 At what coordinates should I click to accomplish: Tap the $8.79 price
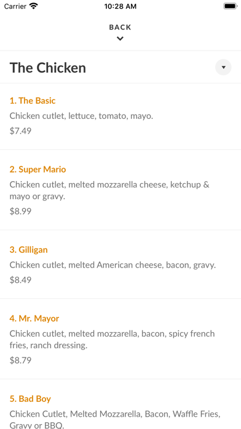coord(20,361)
